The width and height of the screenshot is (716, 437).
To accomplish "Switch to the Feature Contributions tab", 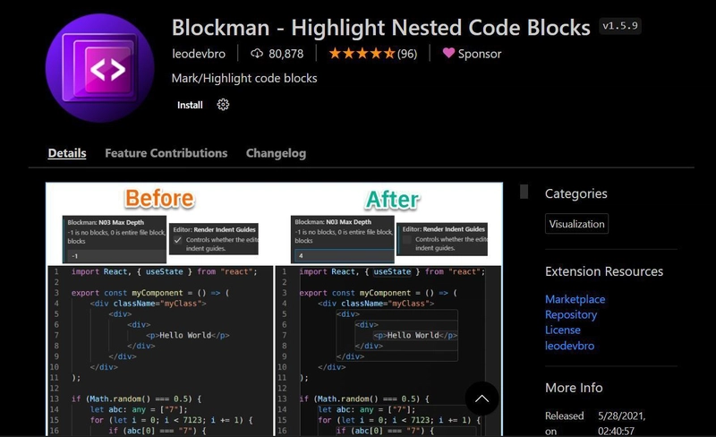I will (166, 153).
